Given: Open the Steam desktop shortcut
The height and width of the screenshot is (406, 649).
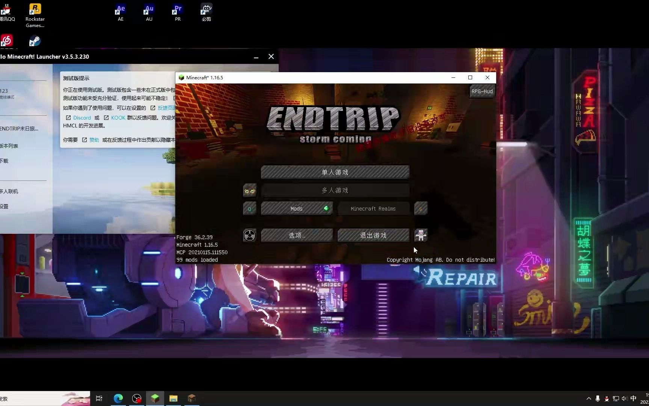Looking at the screenshot, I should [x=35, y=41].
